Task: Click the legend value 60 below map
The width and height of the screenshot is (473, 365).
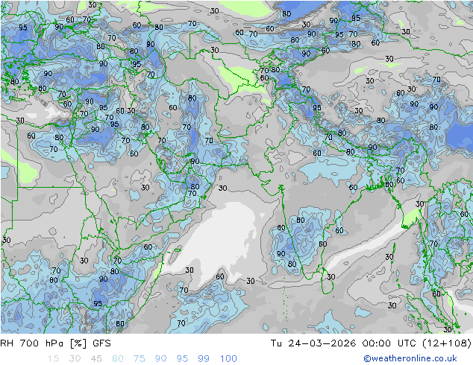Action: pyautogui.click(x=118, y=359)
